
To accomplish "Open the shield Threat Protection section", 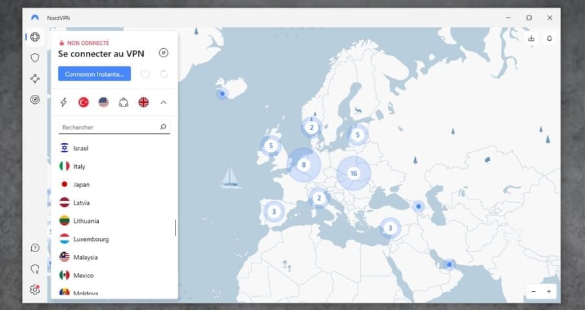I will [x=35, y=58].
